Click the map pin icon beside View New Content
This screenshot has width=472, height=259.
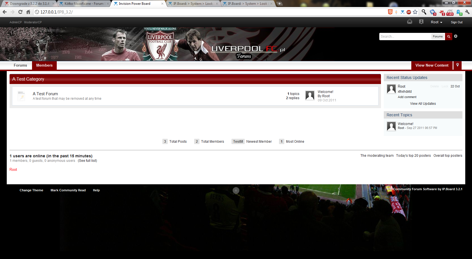pos(457,65)
